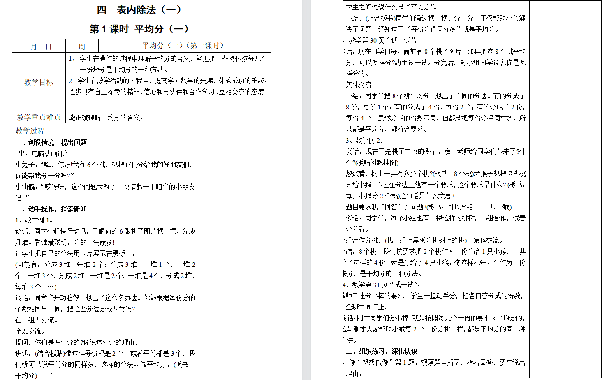Viewport: 616px width, 380px height.
Task: Click the "教学目标" row label
Action: pyautogui.click(x=39, y=82)
